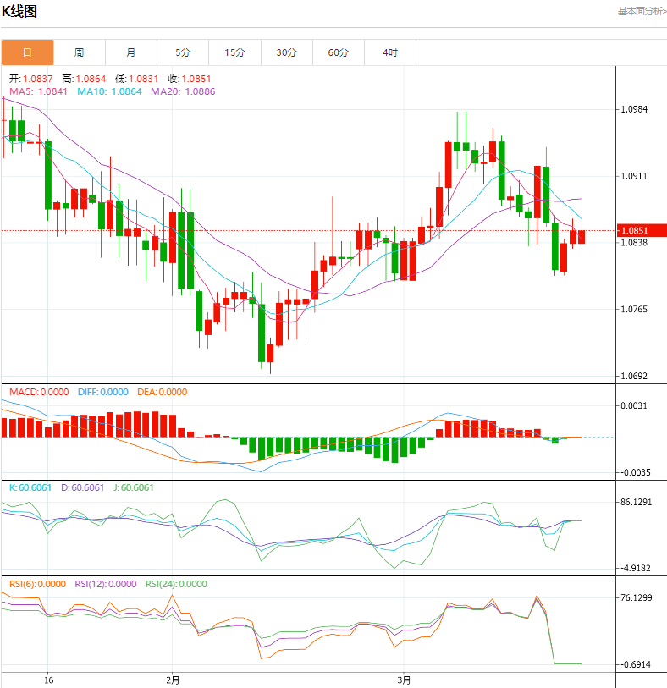Click the low price 低:1.0831

pyautogui.click(x=136, y=79)
